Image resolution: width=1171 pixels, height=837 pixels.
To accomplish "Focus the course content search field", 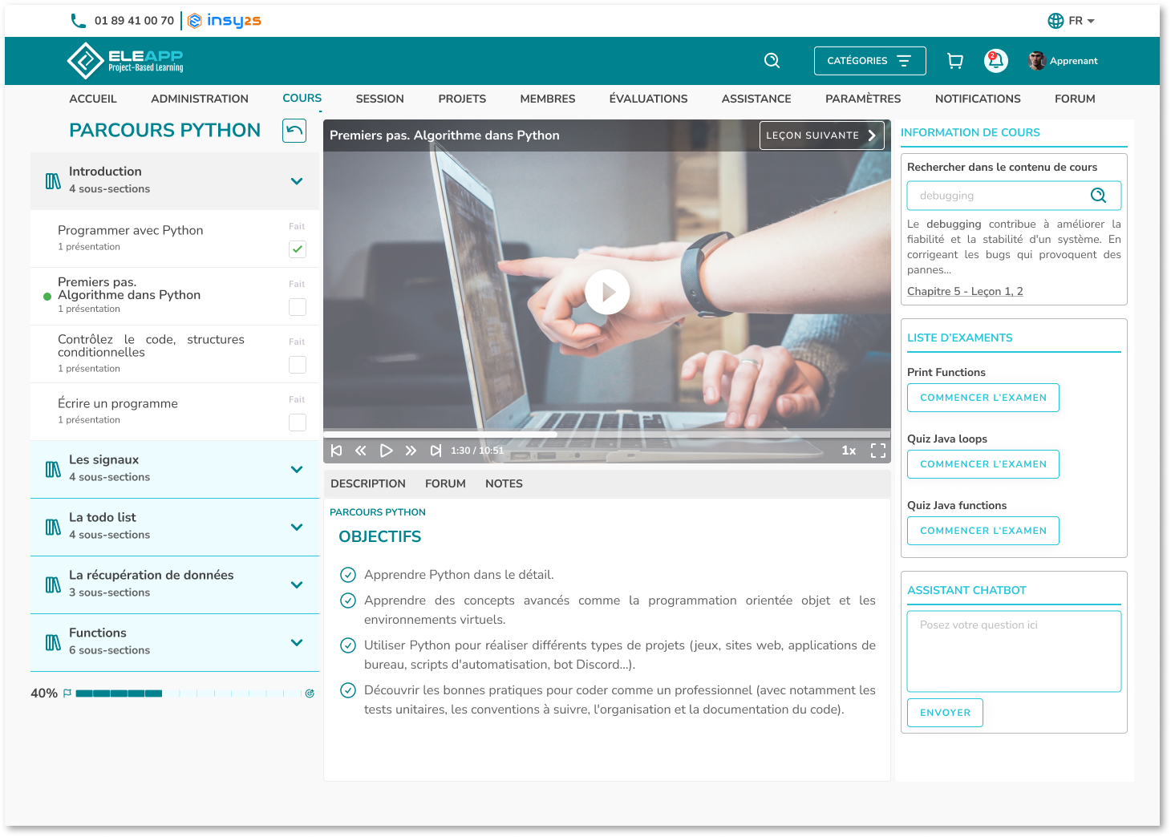I will pyautogui.click(x=1014, y=196).
